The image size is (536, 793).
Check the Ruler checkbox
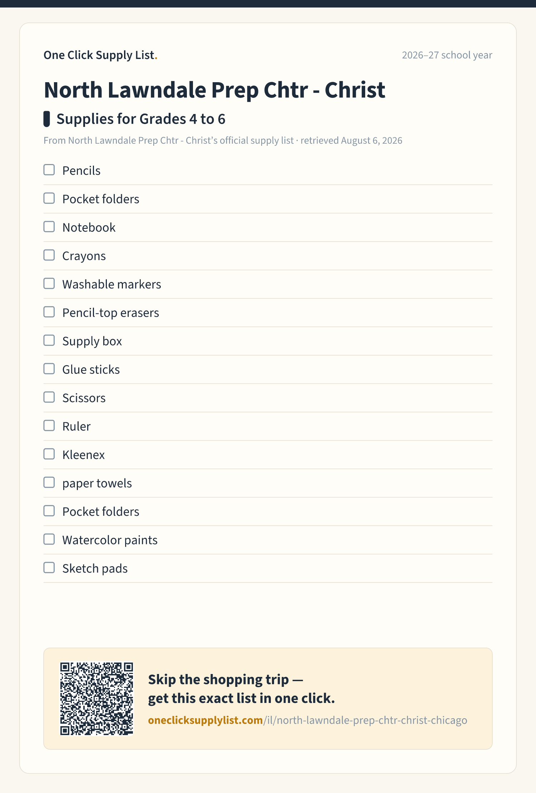49,426
